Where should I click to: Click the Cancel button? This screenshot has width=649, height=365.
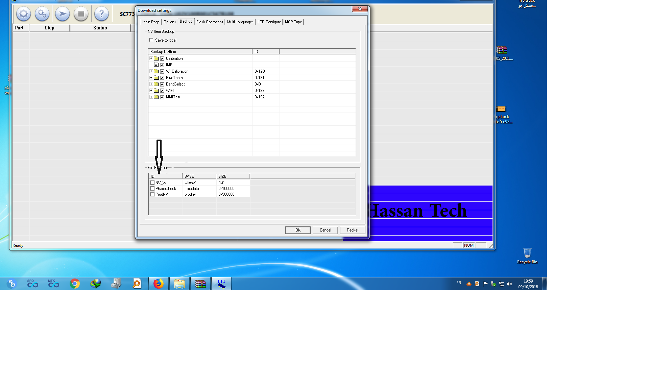(x=325, y=230)
